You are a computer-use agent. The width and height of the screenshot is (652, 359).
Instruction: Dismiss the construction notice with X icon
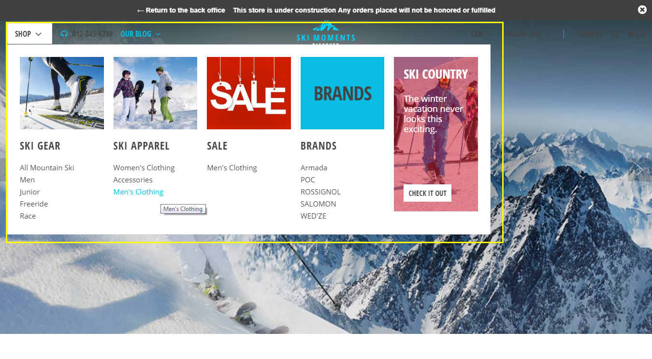point(642,10)
